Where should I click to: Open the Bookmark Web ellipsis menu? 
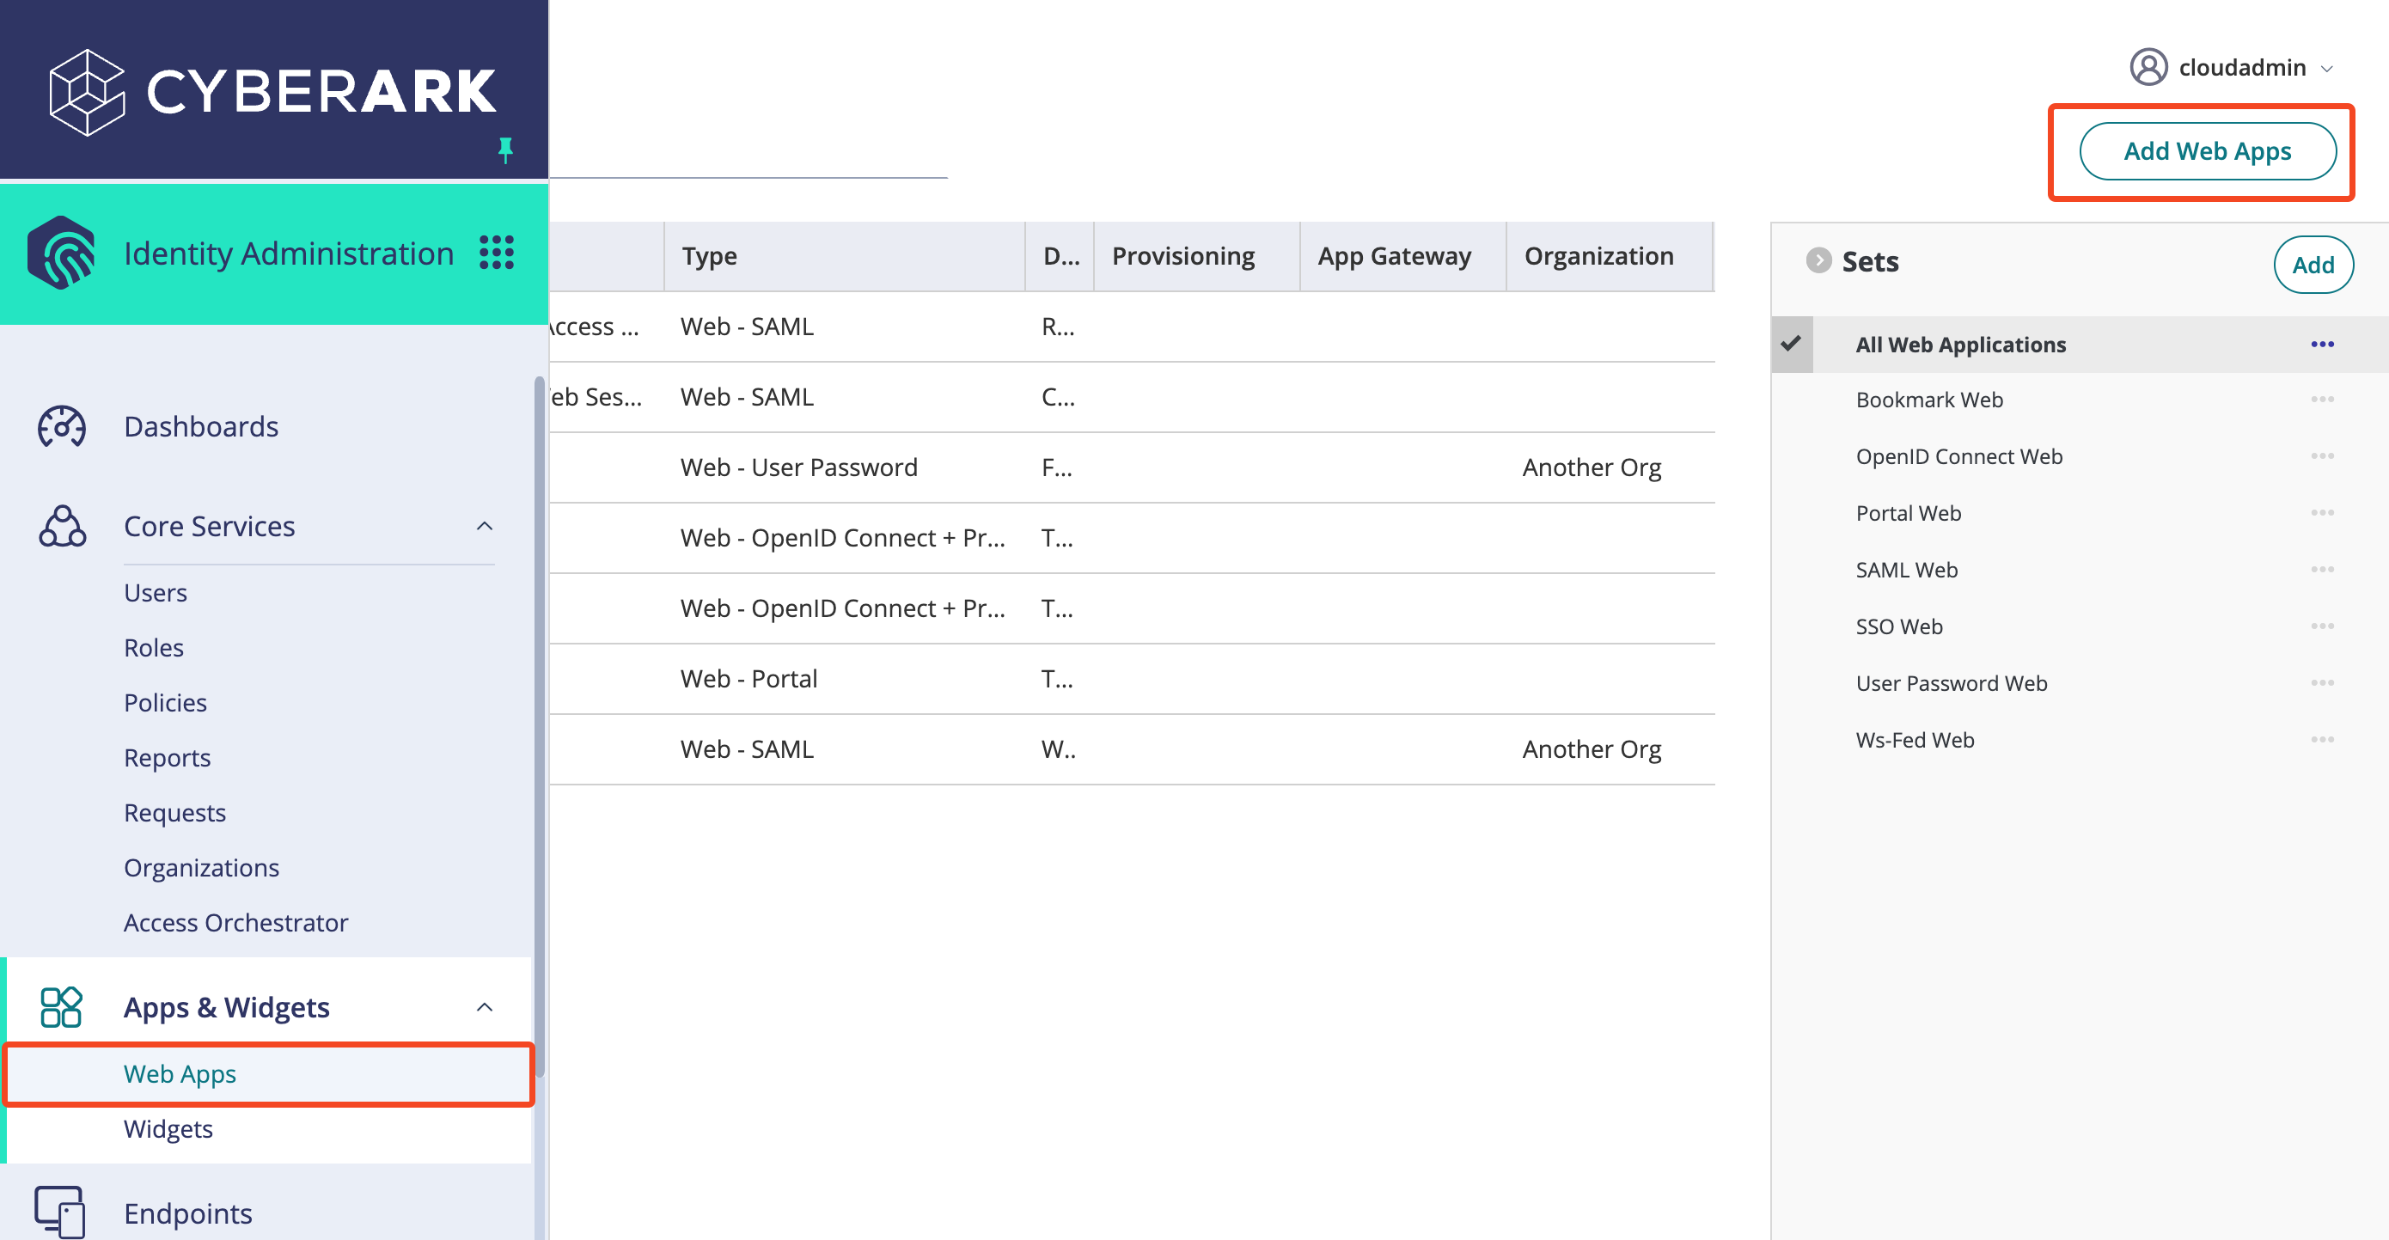coord(2321,399)
